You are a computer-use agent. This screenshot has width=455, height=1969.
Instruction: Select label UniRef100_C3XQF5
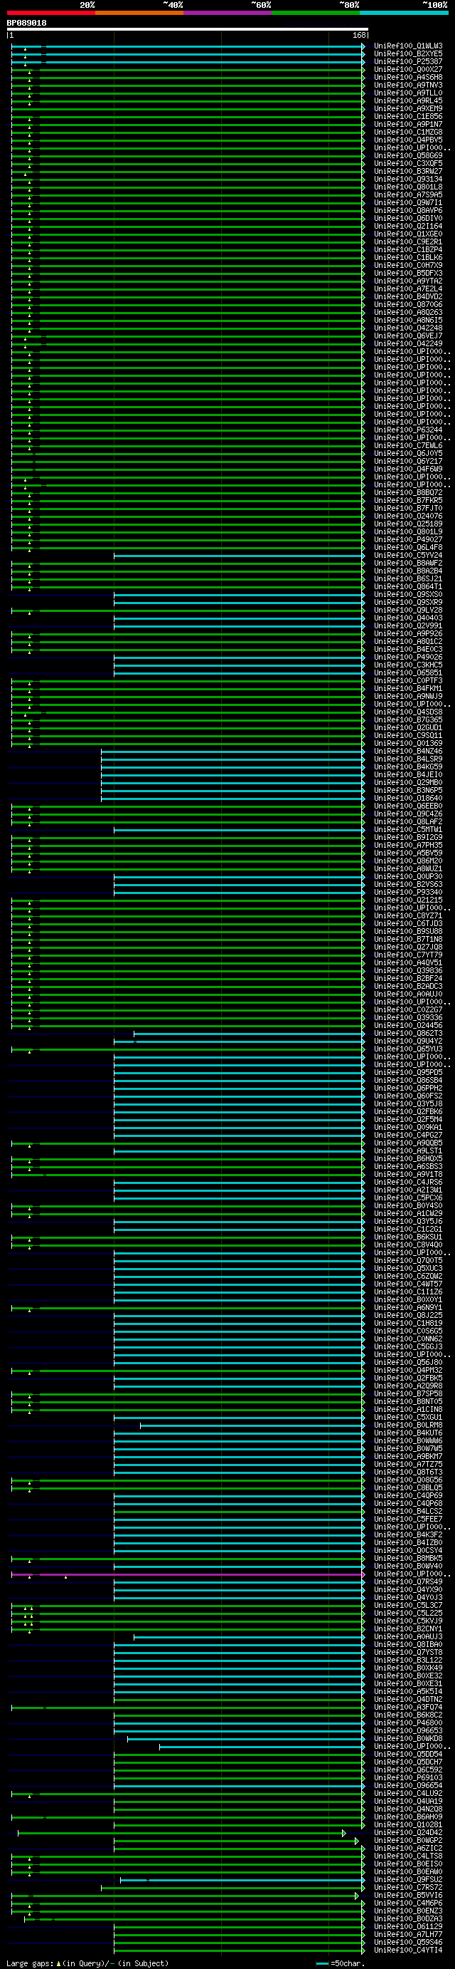pyautogui.click(x=407, y=164)
